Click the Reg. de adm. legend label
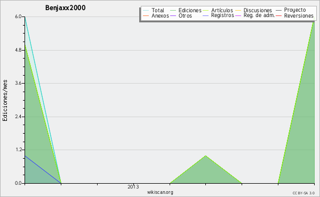The image size is (320, 197). [259, 15]
